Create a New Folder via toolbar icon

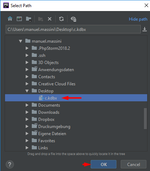[40, 19]
